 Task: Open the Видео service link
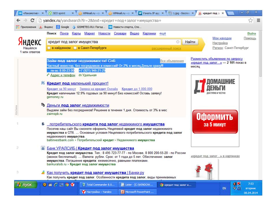click(x=134, y=33)
